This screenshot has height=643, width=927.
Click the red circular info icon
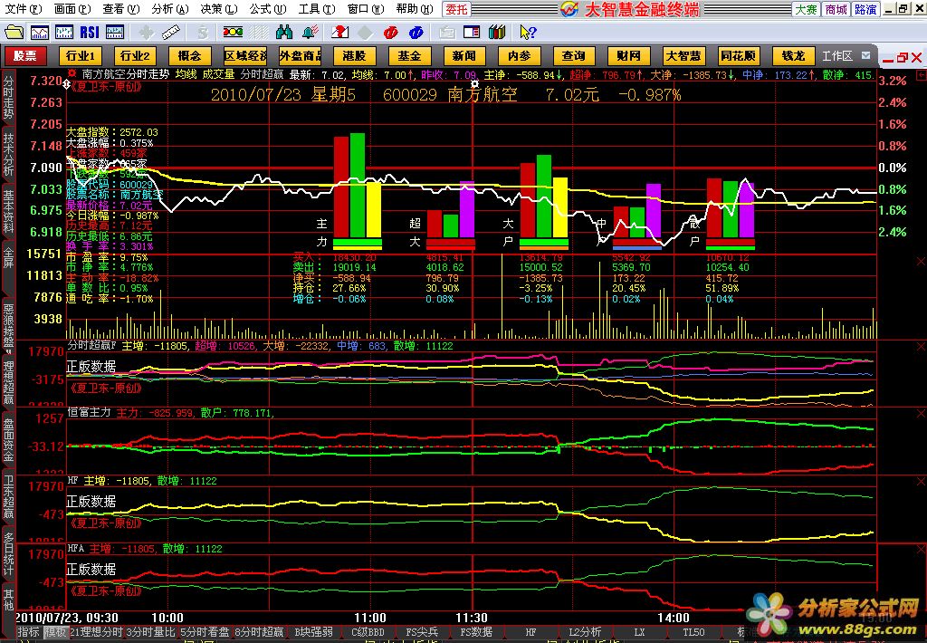391,33
